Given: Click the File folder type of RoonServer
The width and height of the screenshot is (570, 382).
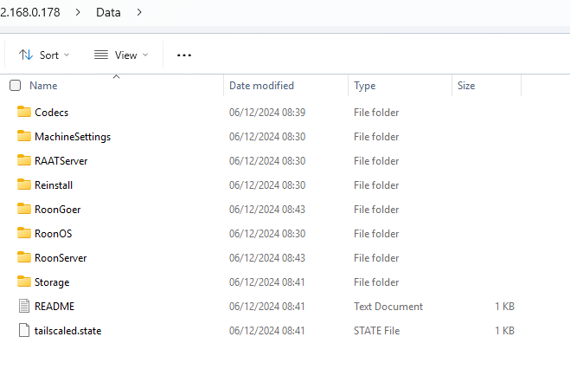Looking at the screenshot, I should [x=376, y=258].
